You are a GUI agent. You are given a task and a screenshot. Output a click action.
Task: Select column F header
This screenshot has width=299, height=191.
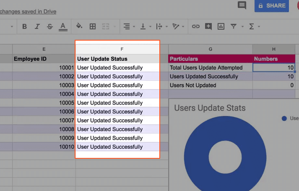pyautogui.click(x=122, y=49)
